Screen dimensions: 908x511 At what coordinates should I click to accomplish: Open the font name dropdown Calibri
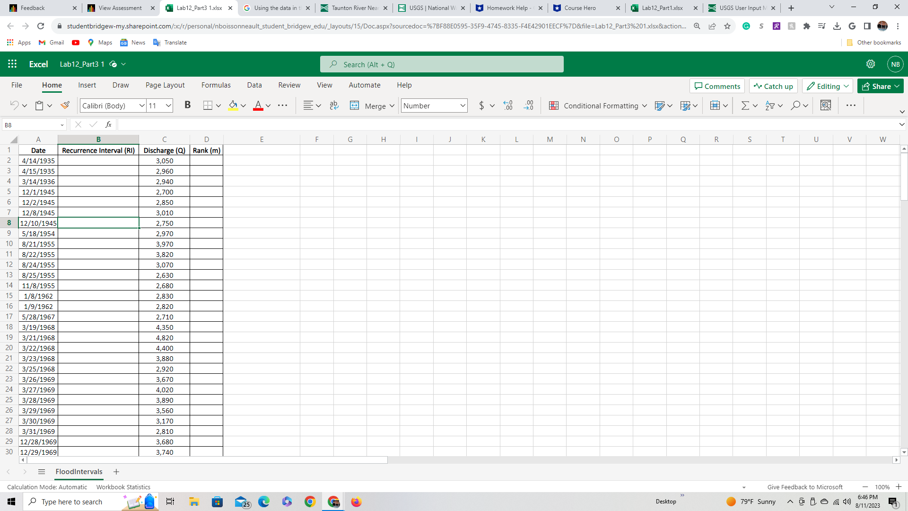(x=141, y=106)
